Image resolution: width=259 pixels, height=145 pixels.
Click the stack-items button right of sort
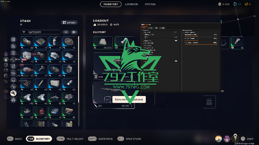(x=74, y=32)
